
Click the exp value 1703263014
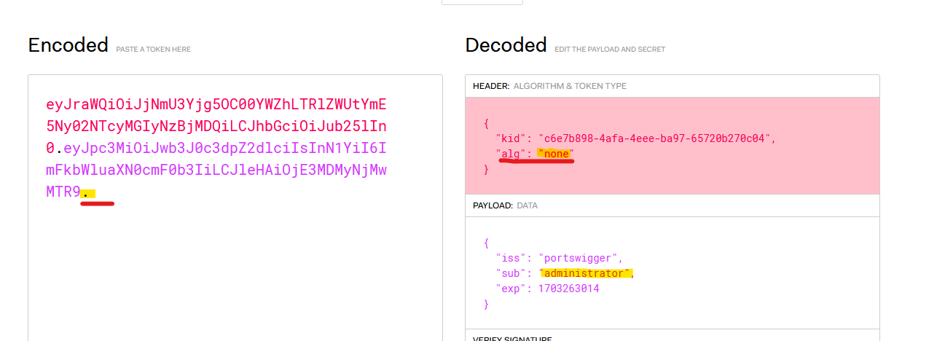568,289
